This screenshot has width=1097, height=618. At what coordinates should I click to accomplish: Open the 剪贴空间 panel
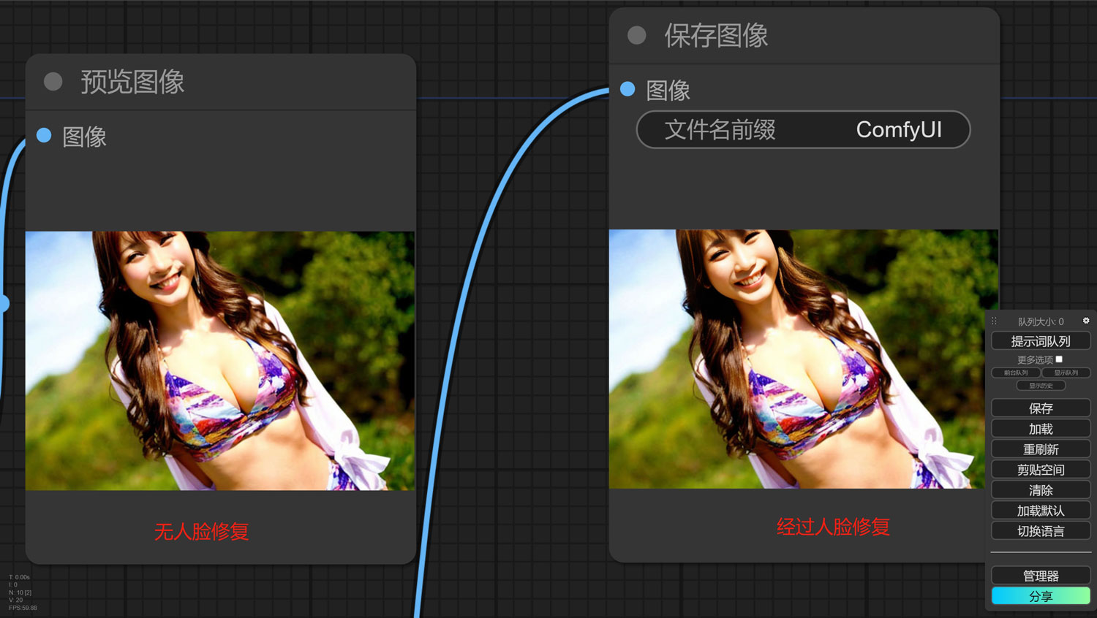click(x=1041, y=470)
